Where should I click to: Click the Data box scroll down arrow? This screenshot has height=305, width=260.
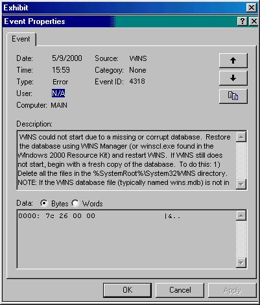click(x=241, y=263)
